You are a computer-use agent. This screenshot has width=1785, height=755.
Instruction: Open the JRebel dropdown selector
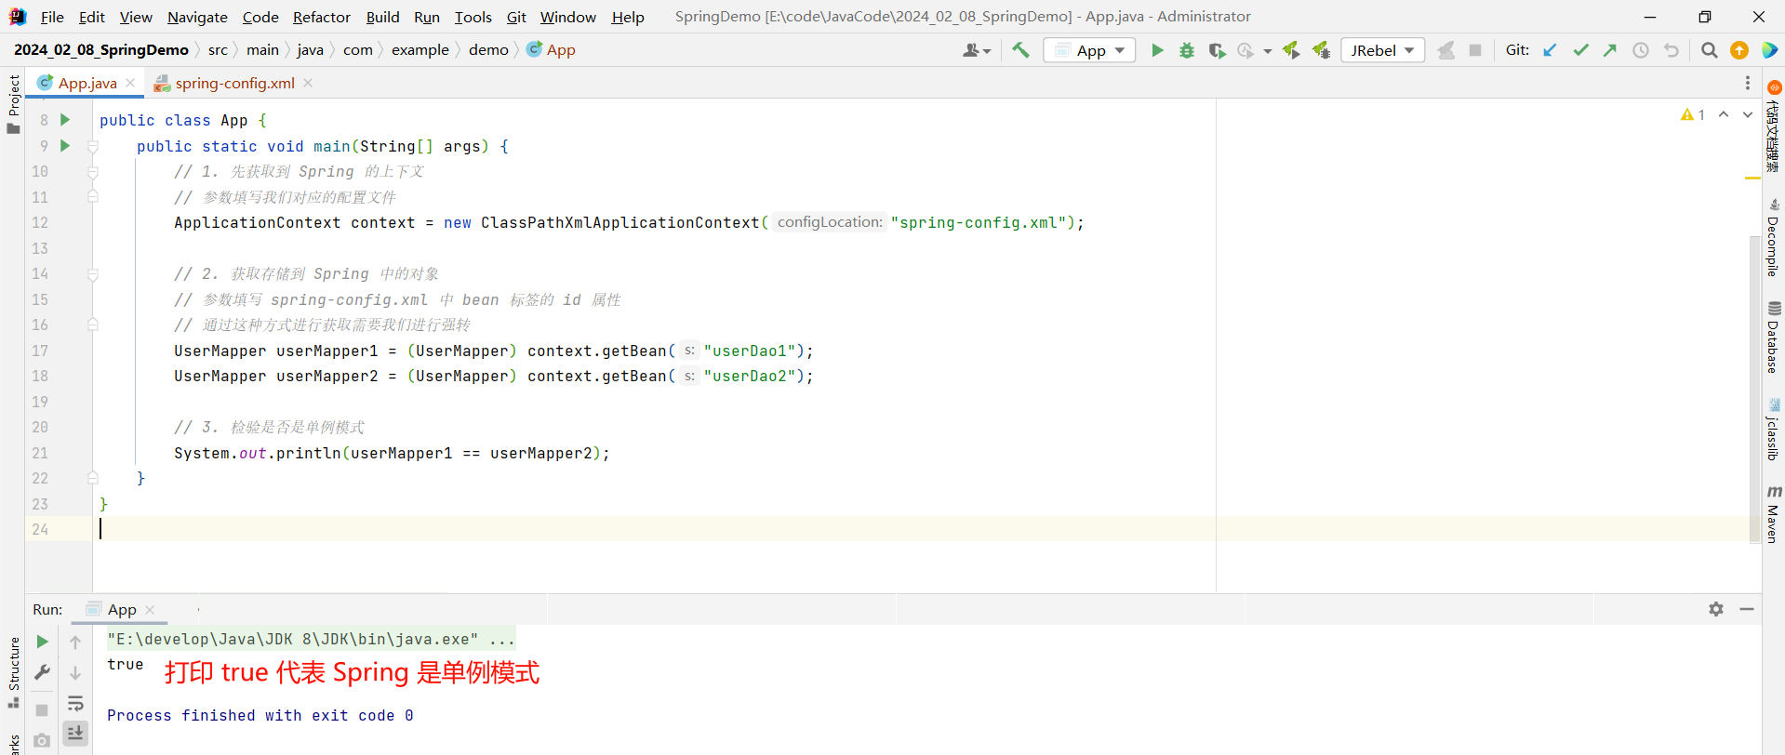click(1383, 50)
